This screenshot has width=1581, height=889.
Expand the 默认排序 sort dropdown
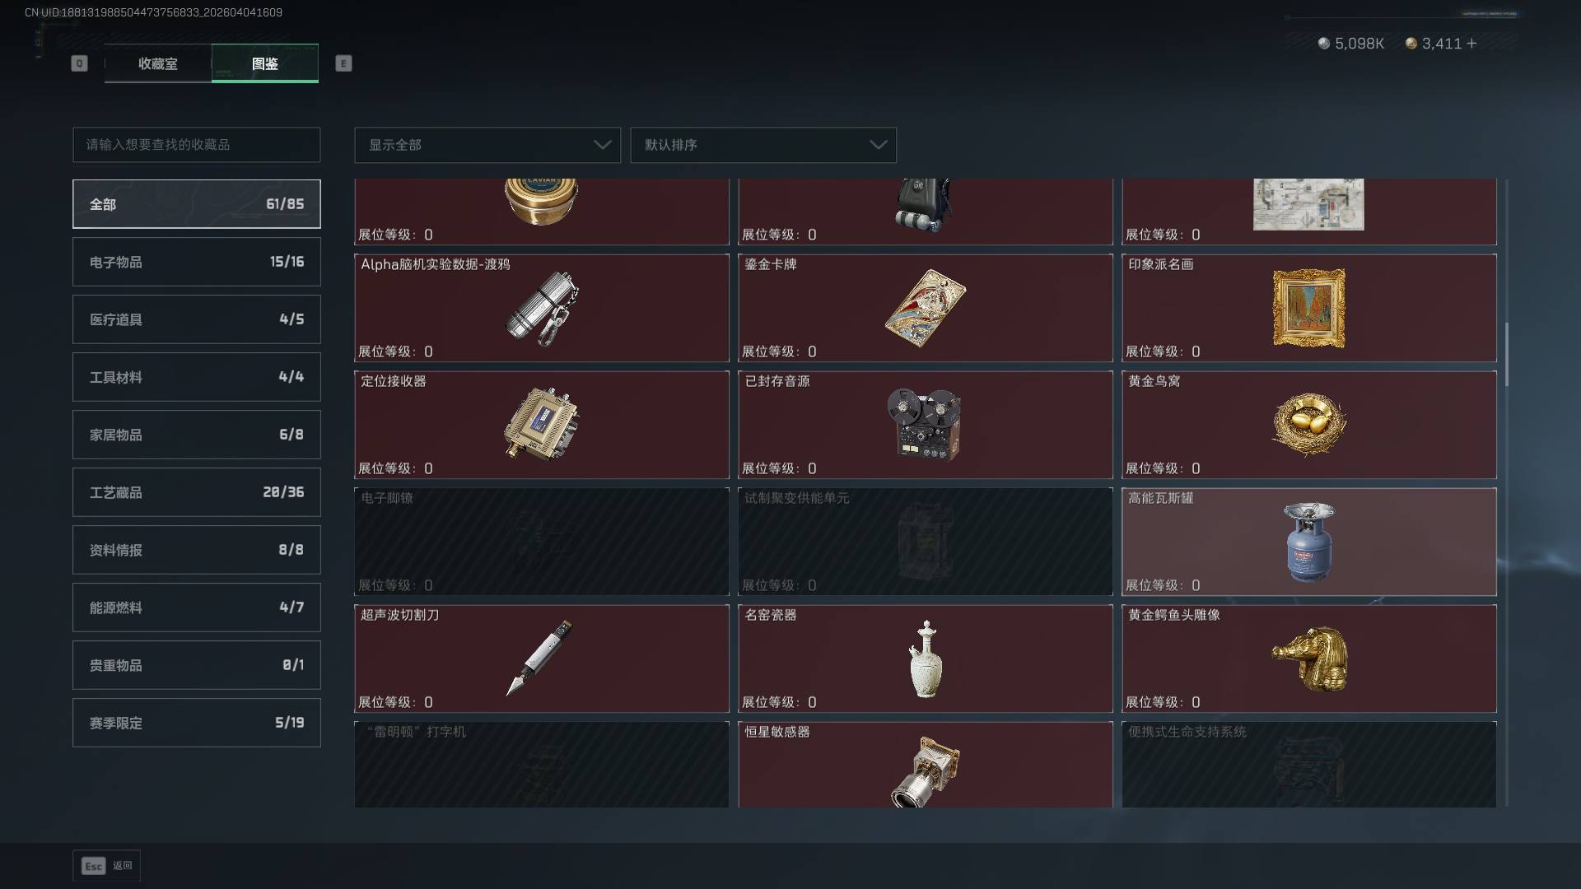[763, 145]
